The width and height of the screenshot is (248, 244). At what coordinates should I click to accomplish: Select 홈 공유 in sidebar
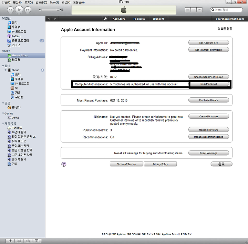coord(14,107)
